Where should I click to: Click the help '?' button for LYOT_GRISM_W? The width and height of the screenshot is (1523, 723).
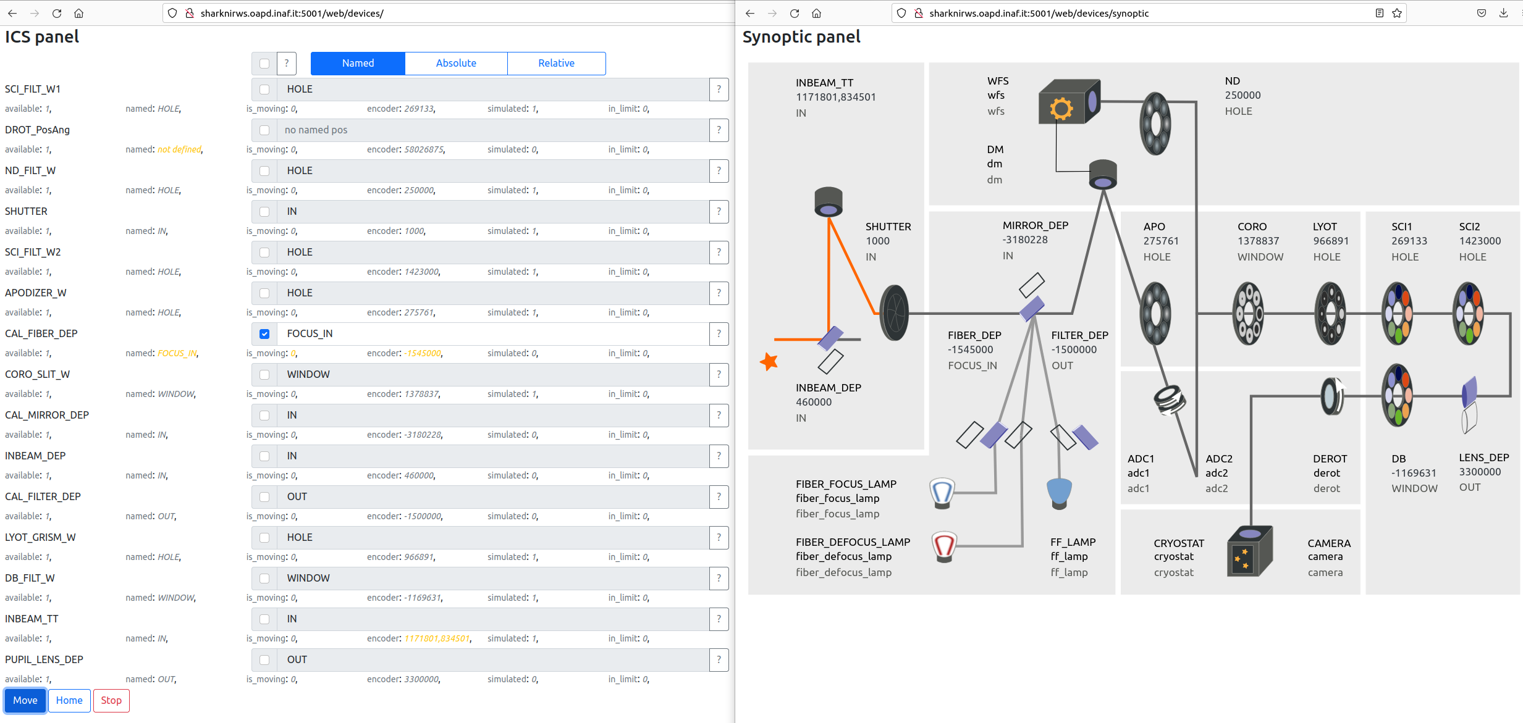point(719,538)
